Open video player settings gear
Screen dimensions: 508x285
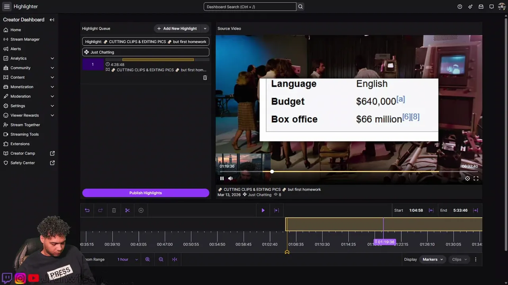pos(468,179)
